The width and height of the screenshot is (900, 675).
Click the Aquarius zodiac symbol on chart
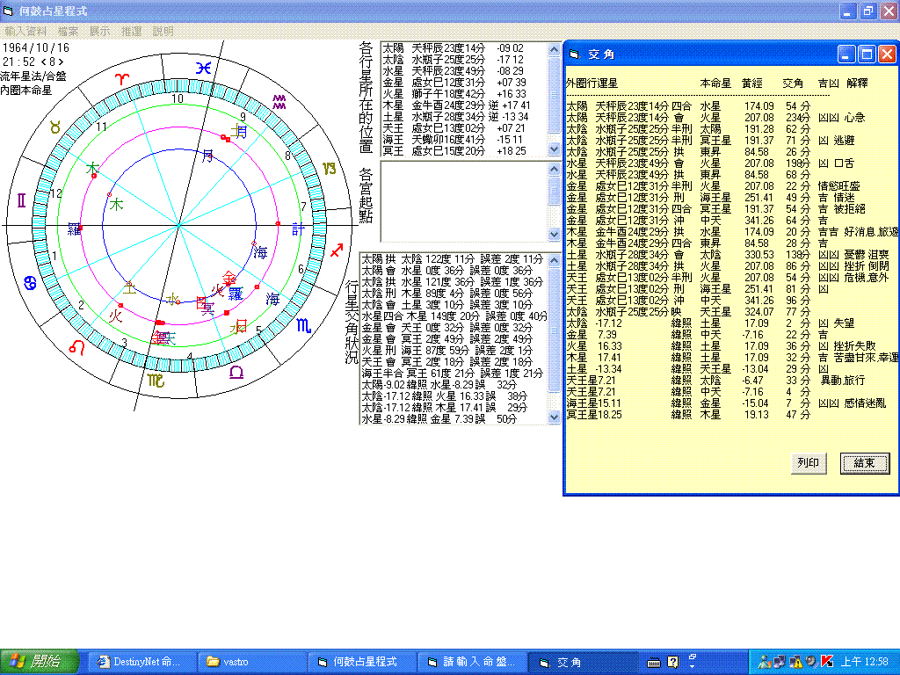[279, 102]
